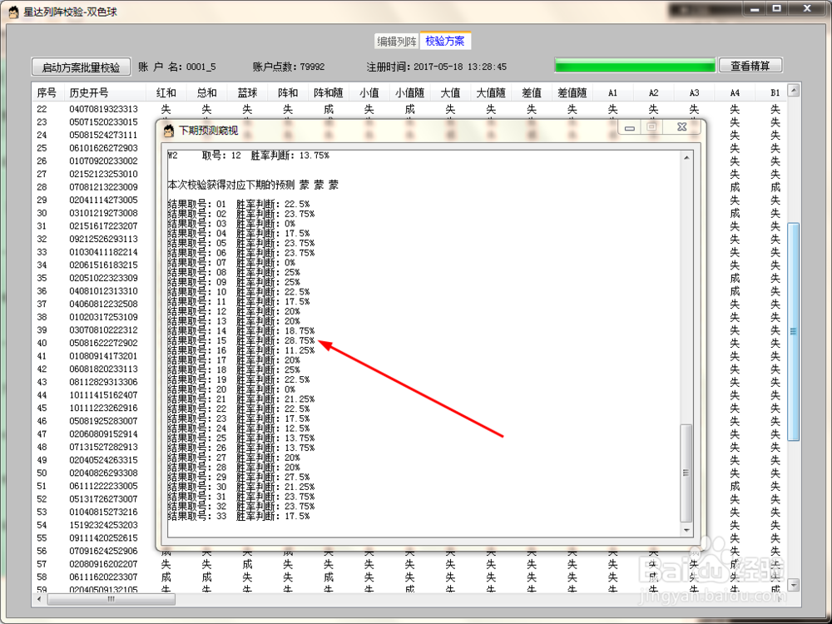Click the 账户点数 79992 label
This screenshot has height=624, width=832.
point(289,67)
